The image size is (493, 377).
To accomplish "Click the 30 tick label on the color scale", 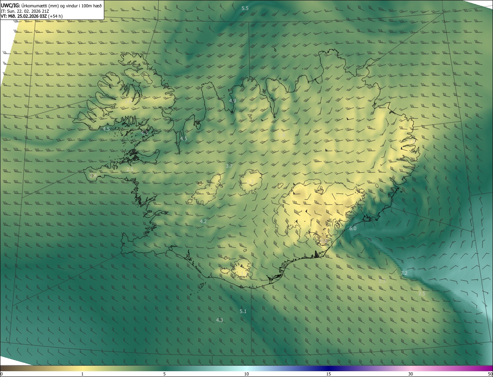I will point(411,374).
